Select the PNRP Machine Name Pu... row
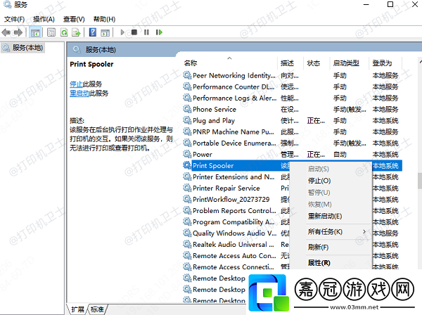 point(293,131)
